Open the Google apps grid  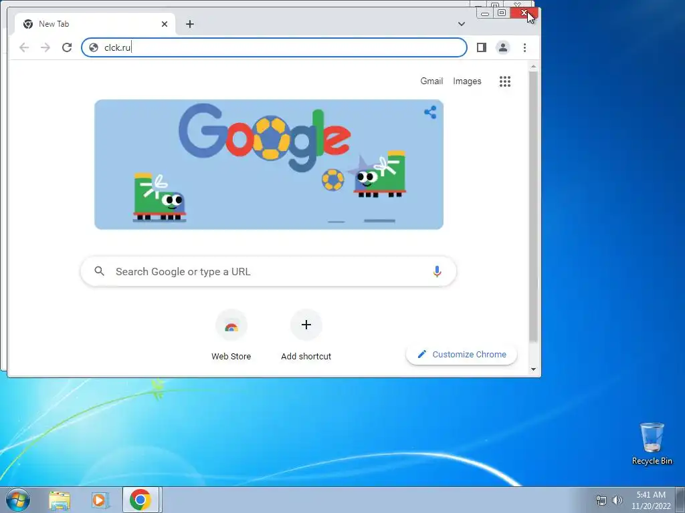(x=505, y=81)
